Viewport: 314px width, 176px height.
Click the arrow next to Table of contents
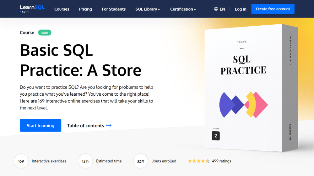(109, 125)
